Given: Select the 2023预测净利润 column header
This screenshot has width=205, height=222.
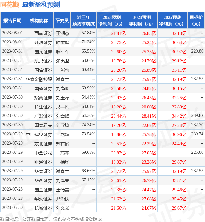Looking at the screenshot, I should click(112, 20).
